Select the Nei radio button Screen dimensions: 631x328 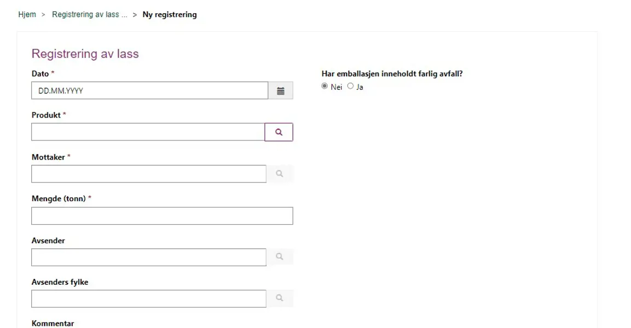coord(325,86)
